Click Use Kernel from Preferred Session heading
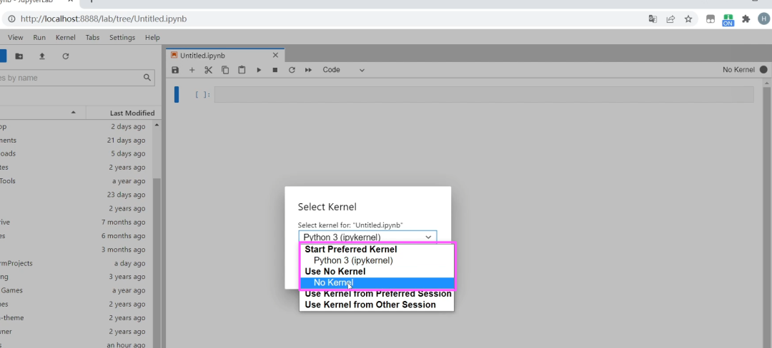Image resolution: width=772 pixels, height=348 pixels. coord(378,294)
